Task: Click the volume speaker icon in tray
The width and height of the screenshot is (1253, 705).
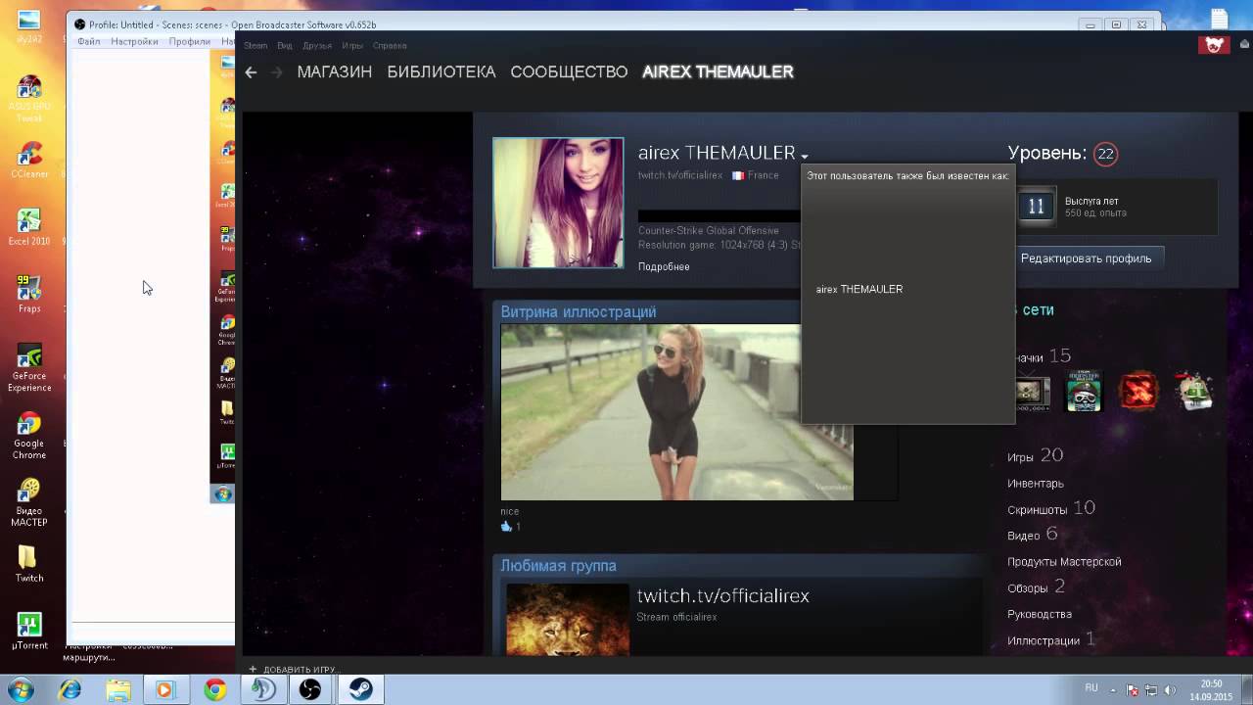Action: tap(1171, 689)
